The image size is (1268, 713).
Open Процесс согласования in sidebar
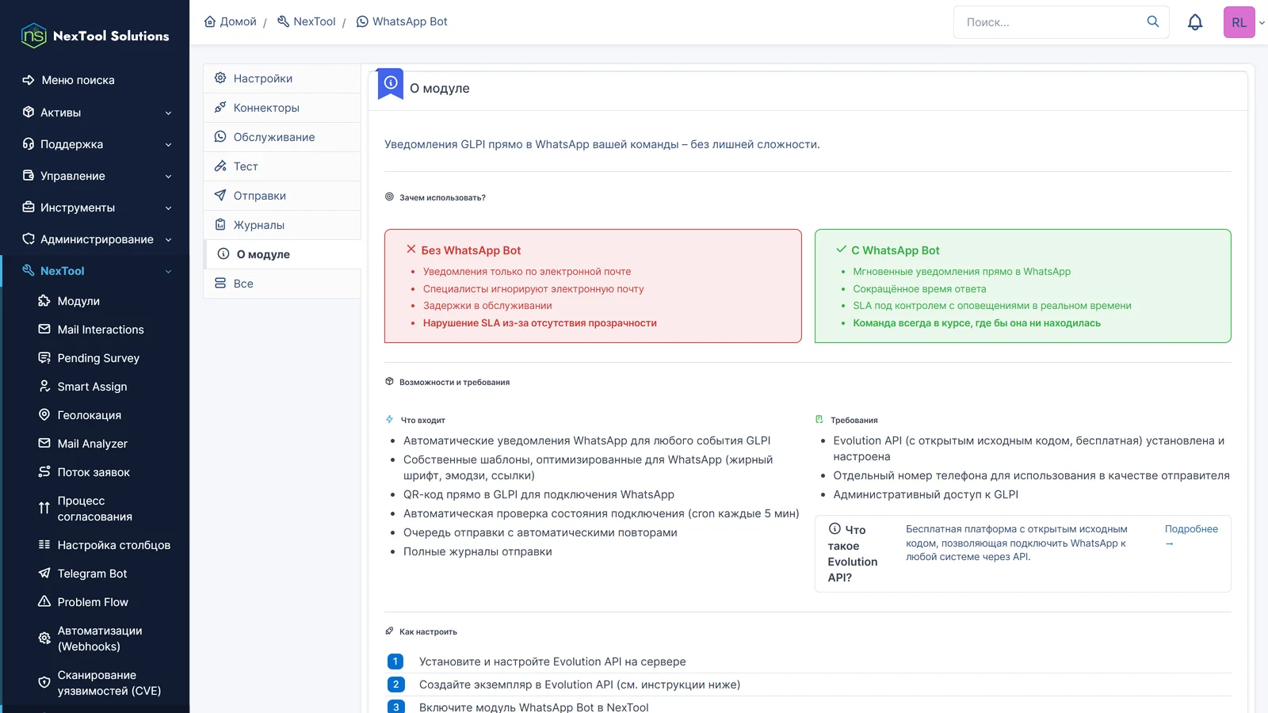pos(95,509)
